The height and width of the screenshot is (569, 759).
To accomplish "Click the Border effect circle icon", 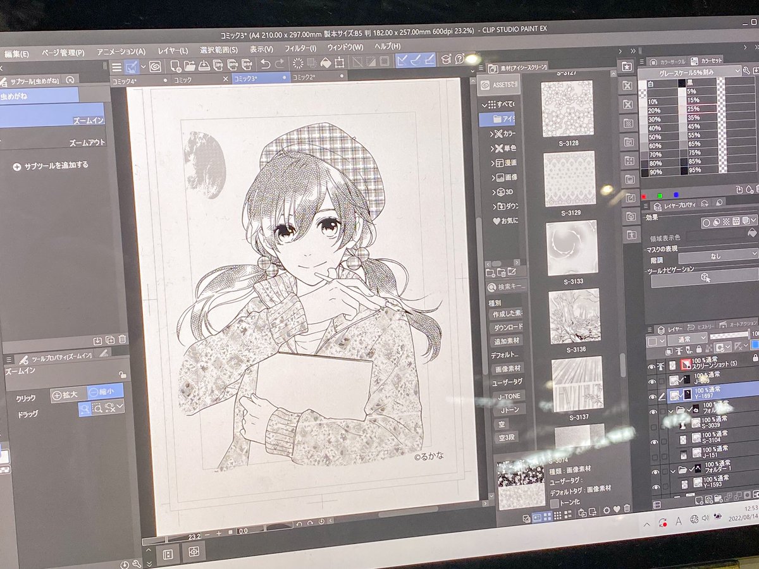I will point(706,223).
